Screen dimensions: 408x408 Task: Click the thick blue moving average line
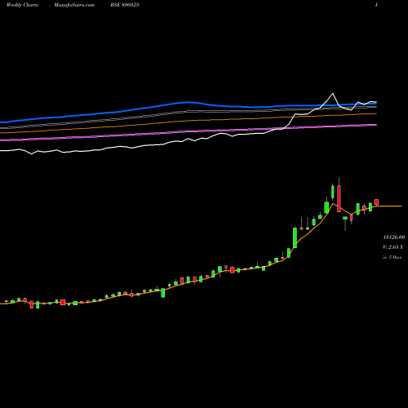[x=188, y=103]
